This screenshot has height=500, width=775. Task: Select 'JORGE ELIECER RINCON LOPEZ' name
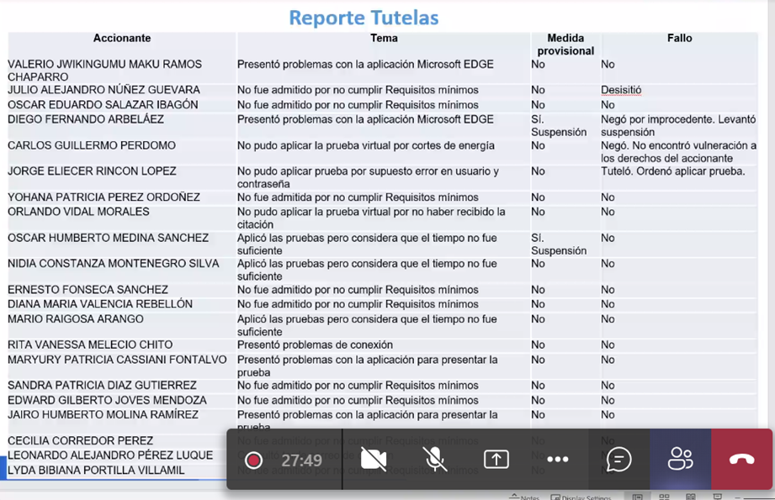(92, 171)
